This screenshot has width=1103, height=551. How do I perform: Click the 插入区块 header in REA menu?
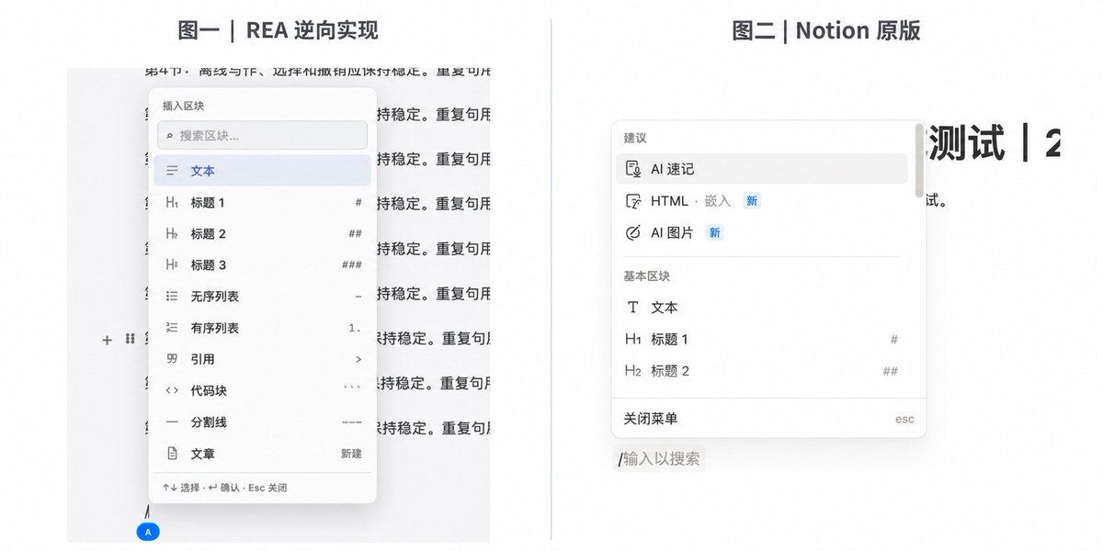pyautogui.click(x=183, y=106)
